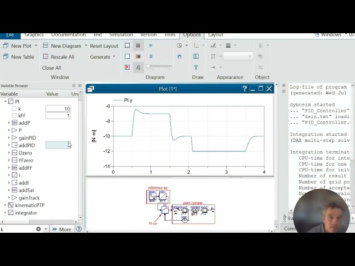Click the plot window icon in title bar
The width and height of the screenshot is (355, 266).
[90, 89]
